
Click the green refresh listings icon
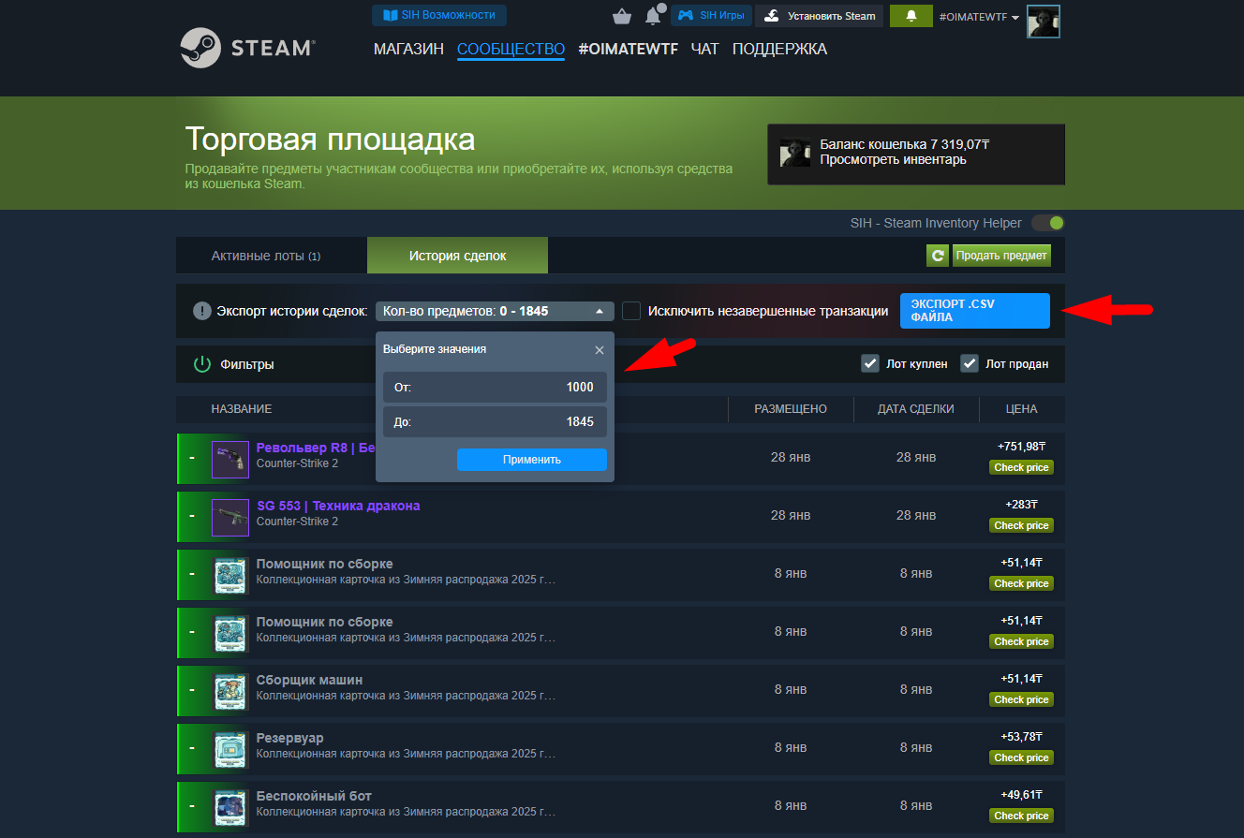[937, 256]
